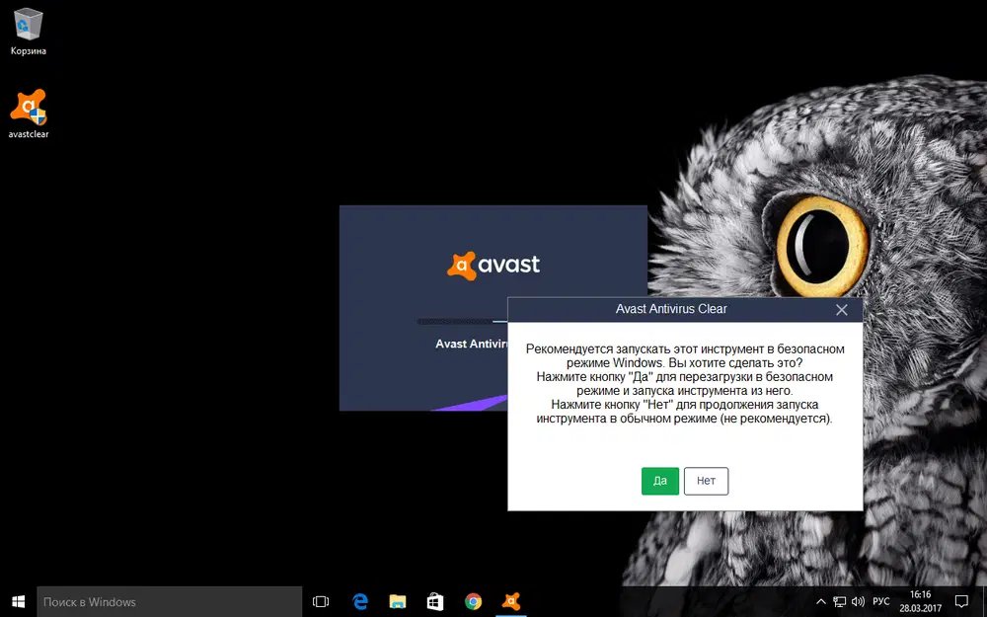The width and height of the screenshot is (987, 617).
Task: Switch input language via РУС indicator
Action: click(881, 602)
